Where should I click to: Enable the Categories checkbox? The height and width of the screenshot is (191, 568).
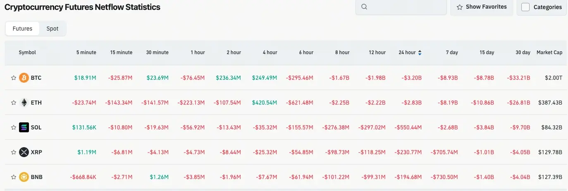[x=525, y=7]
